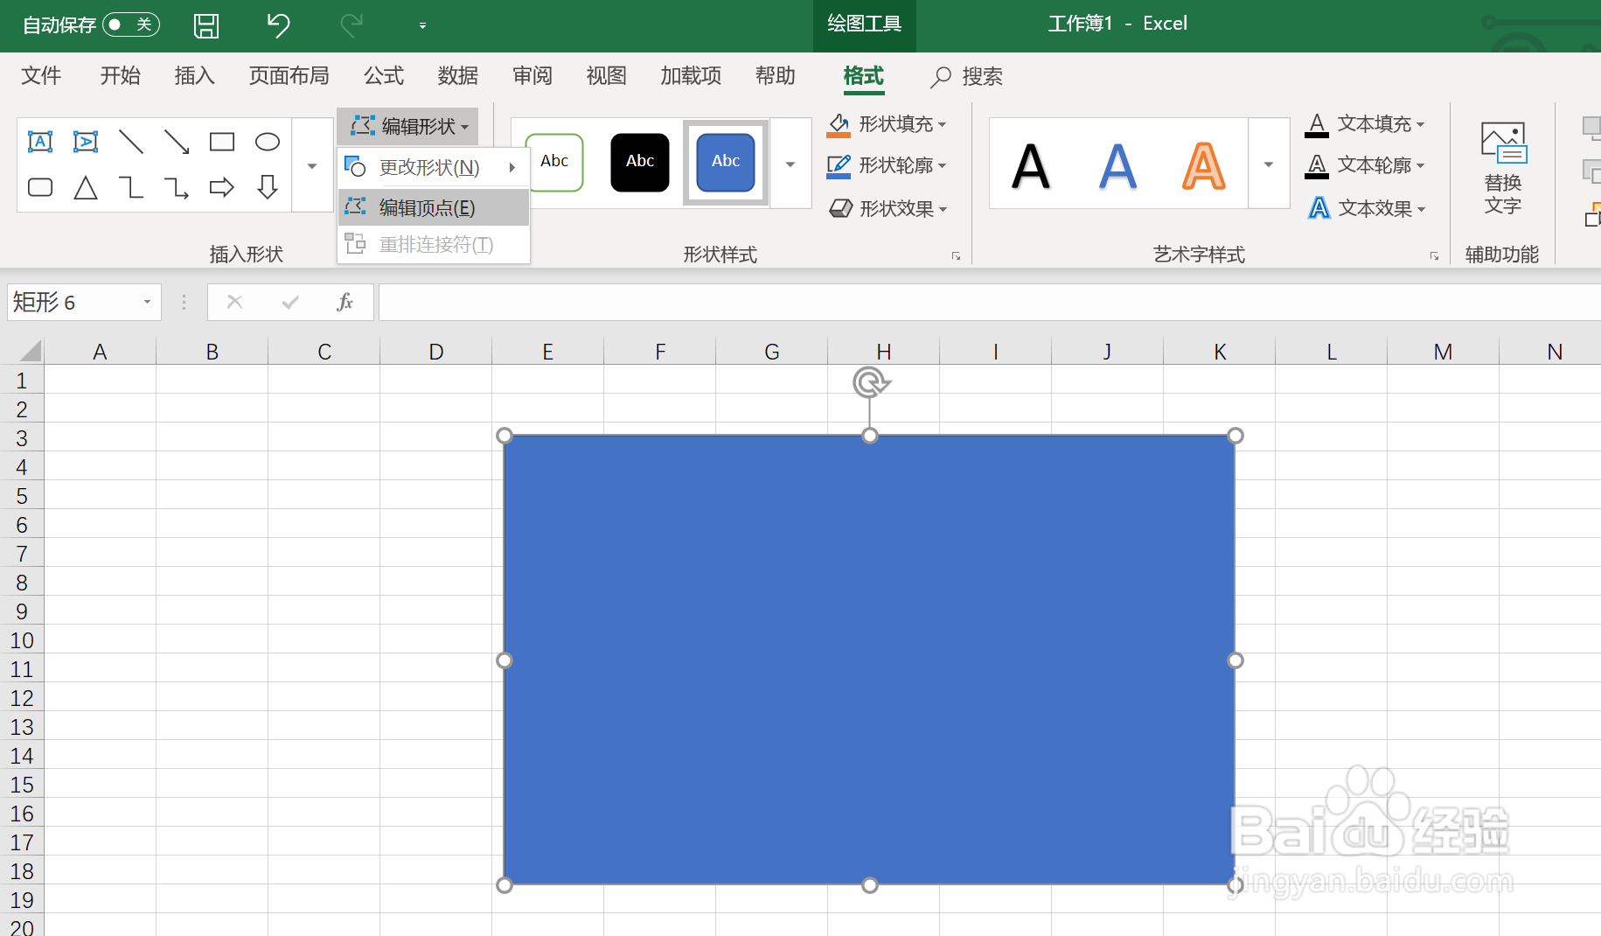This screenshot has width=1601, height=936.
Task: Click the rotation handle above the rectangle
Action: [x=871, y=383]
